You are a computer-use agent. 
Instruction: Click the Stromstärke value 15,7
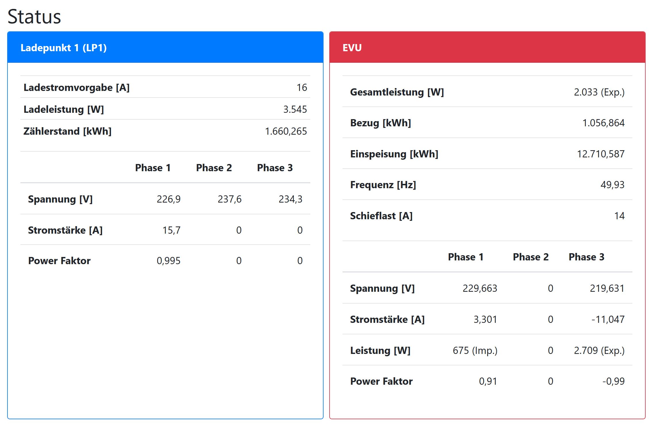[x=171, y=230]
